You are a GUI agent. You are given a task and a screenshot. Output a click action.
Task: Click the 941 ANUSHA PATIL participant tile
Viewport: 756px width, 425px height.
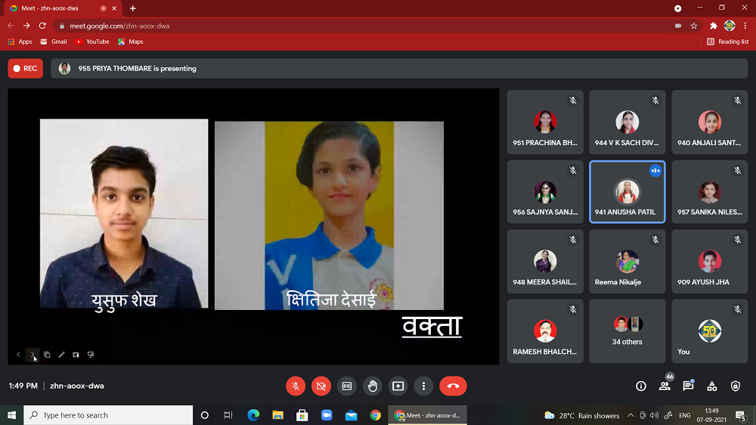coord(627,192)
